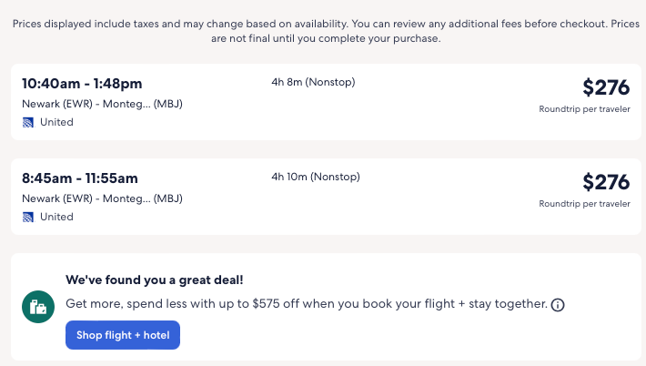Click the Get more, spend less description
Screen dimensions: 646x366
tap(307, 304)
